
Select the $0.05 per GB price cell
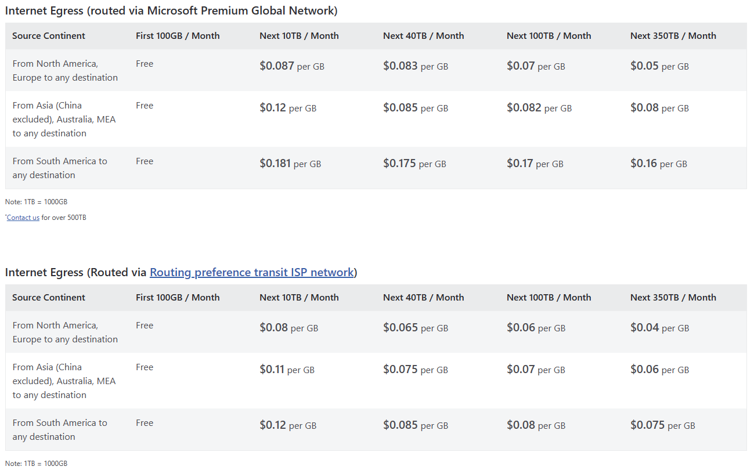coord(659,66)
